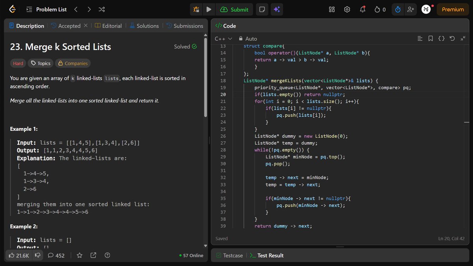This screenshot has width=473, height=266.
Task: Open the settings gear
Action: click(x=347, y=9)
